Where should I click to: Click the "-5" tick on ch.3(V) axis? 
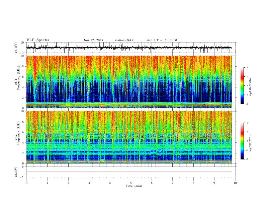tap(23, 177)
